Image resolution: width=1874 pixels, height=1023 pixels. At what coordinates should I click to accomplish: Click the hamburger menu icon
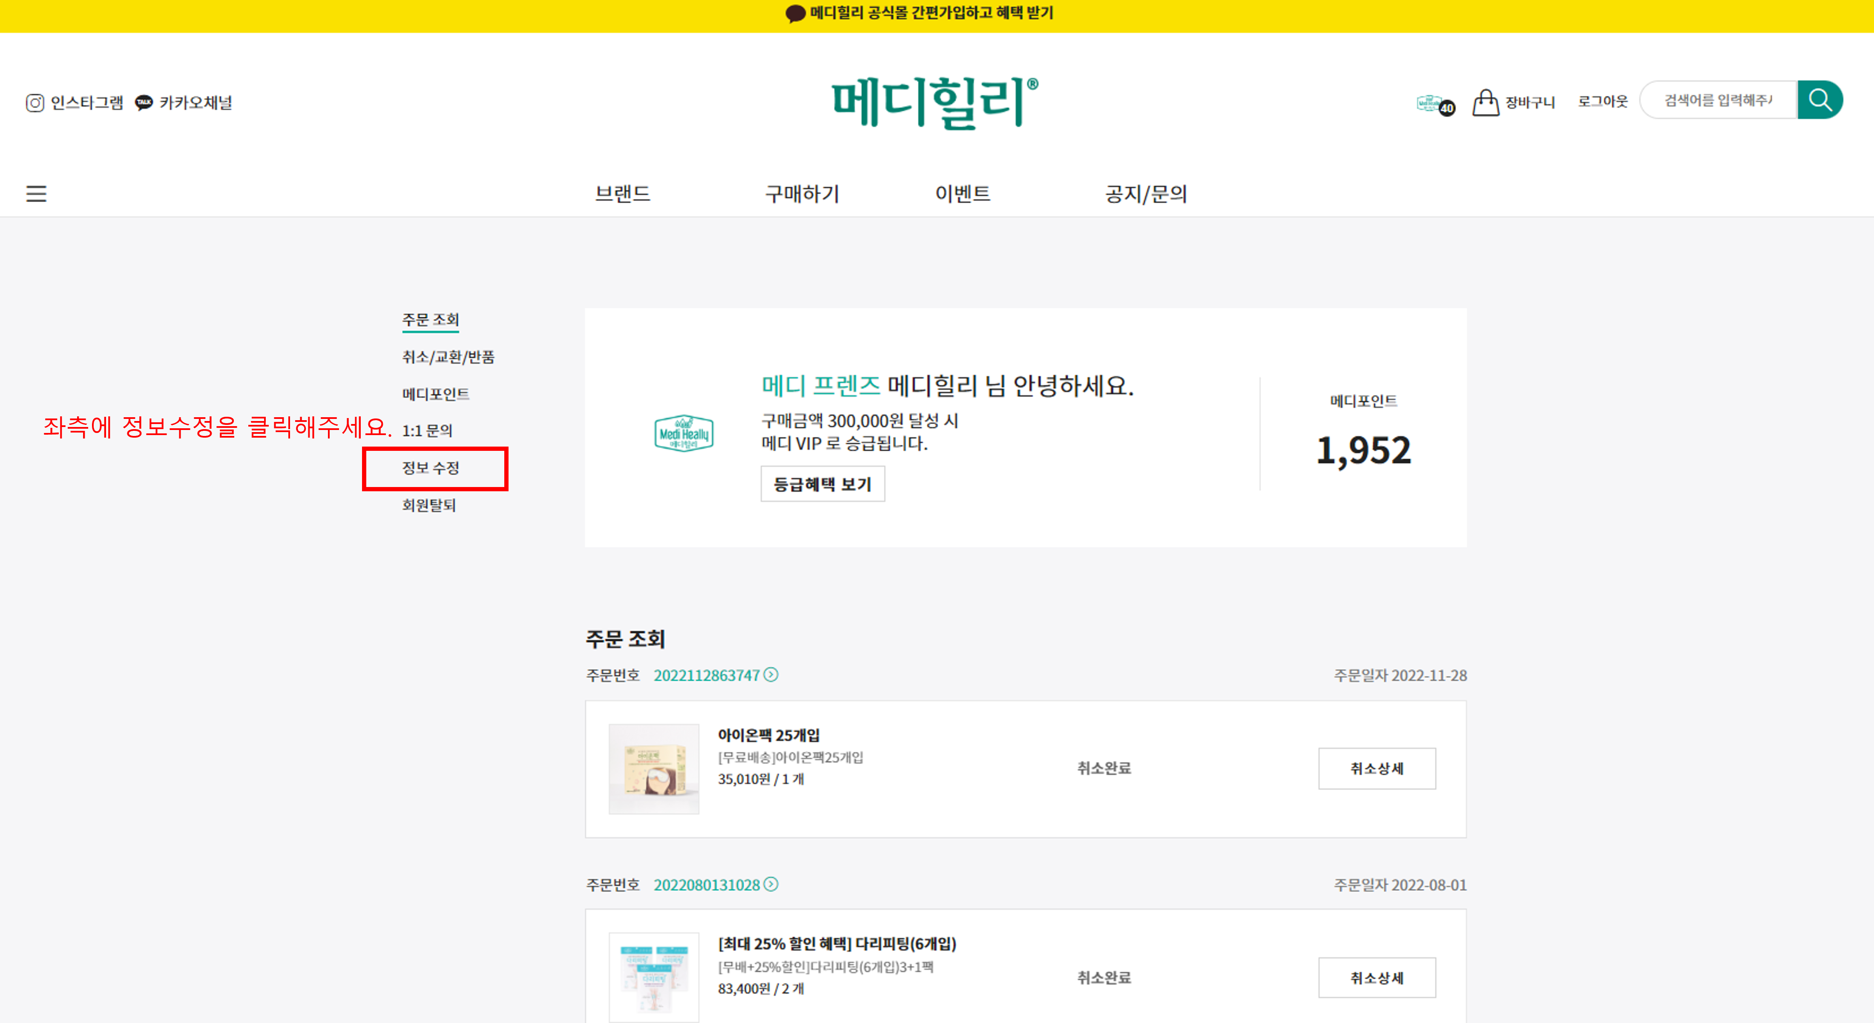(36, 193)
